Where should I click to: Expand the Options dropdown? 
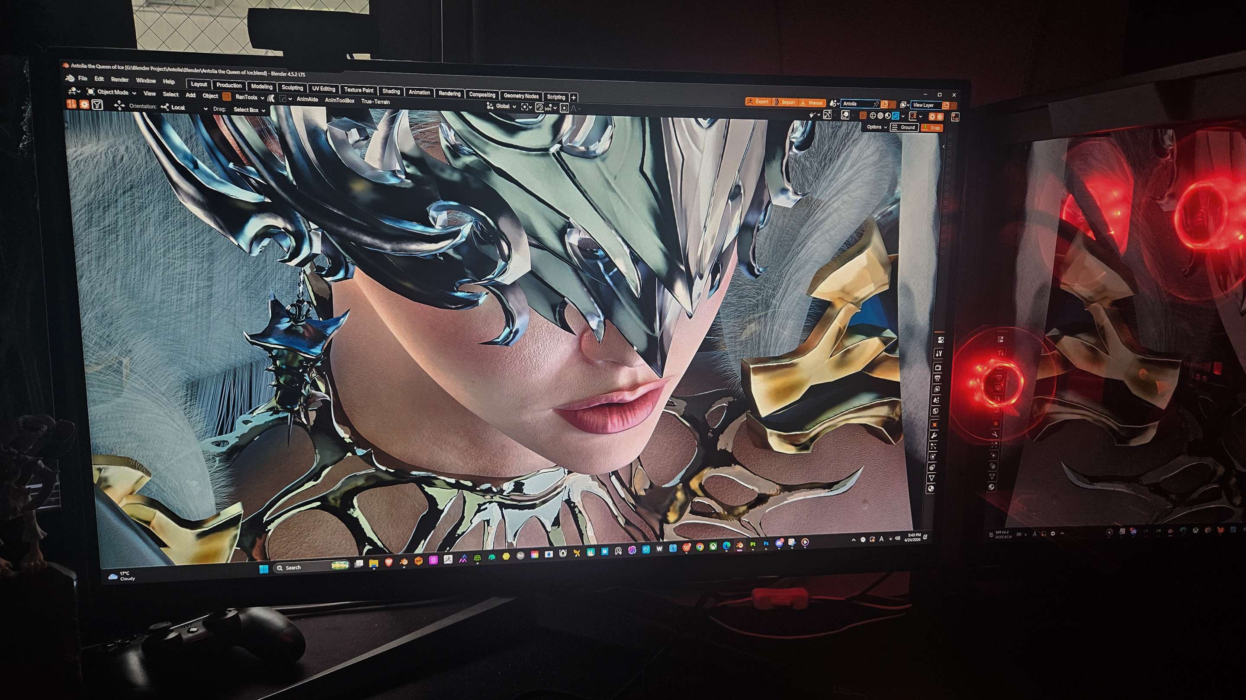coord(877,127)
